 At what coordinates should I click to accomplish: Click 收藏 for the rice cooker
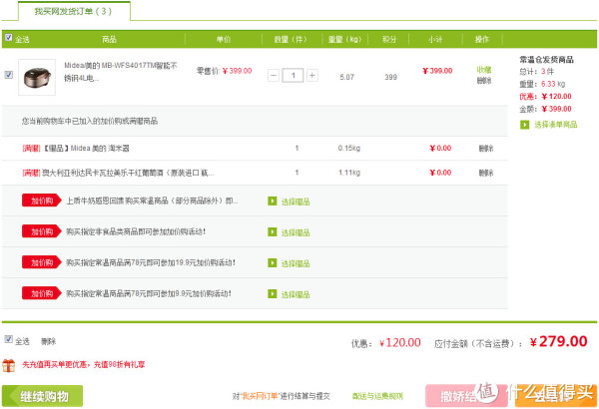[484, 70]
